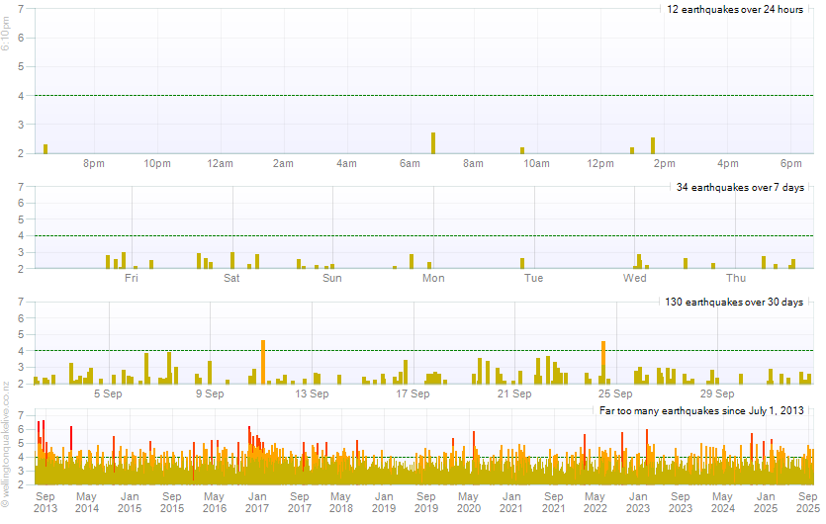The height and width of the screenshot is (524, 826).
Task: Select the '17 Sep' date on 30-day axis
Action: pyautogui.click(x=413, y=393)
